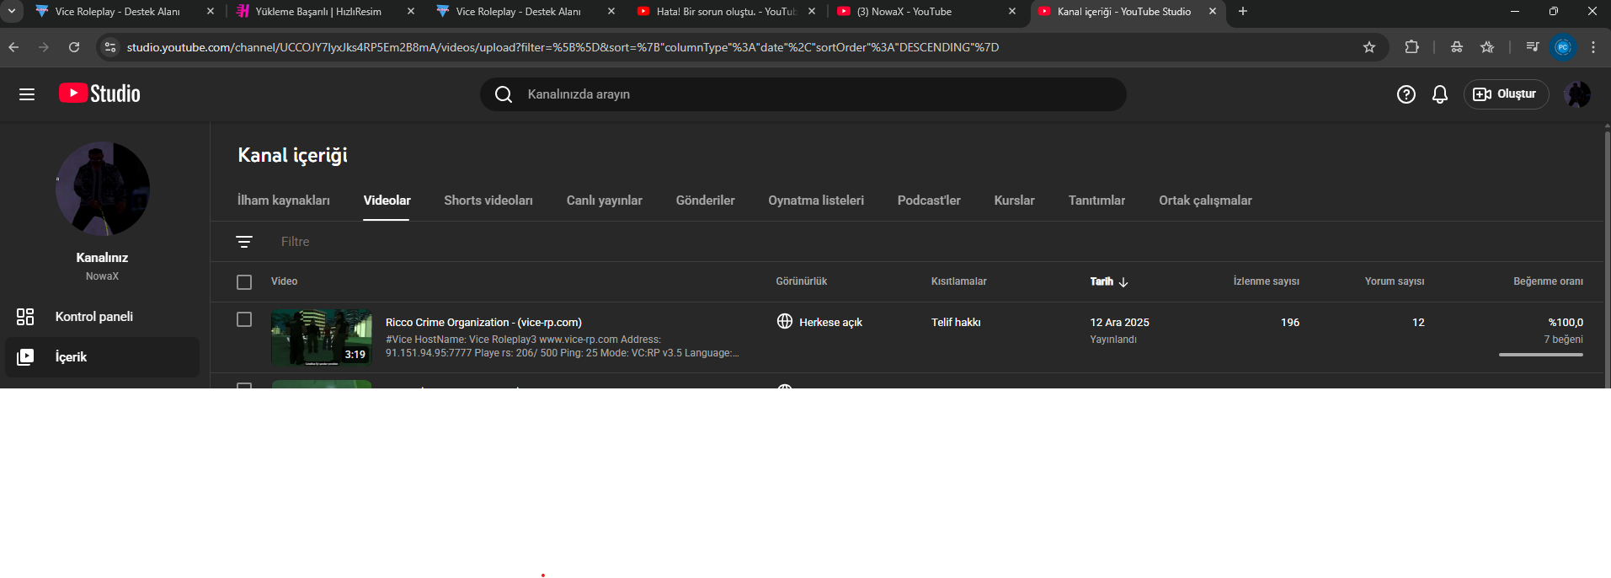1611x578 pixels.
Task: Click the Telif hakkı restriction
Action: pos(956,323)
